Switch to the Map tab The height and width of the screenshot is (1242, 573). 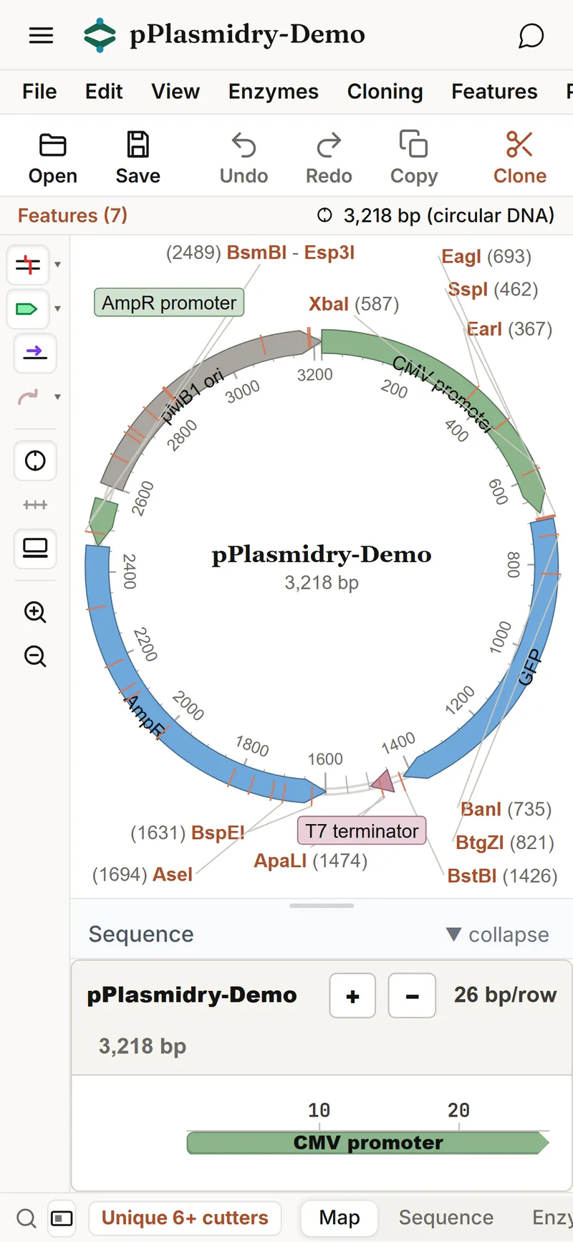(340, 1218)
